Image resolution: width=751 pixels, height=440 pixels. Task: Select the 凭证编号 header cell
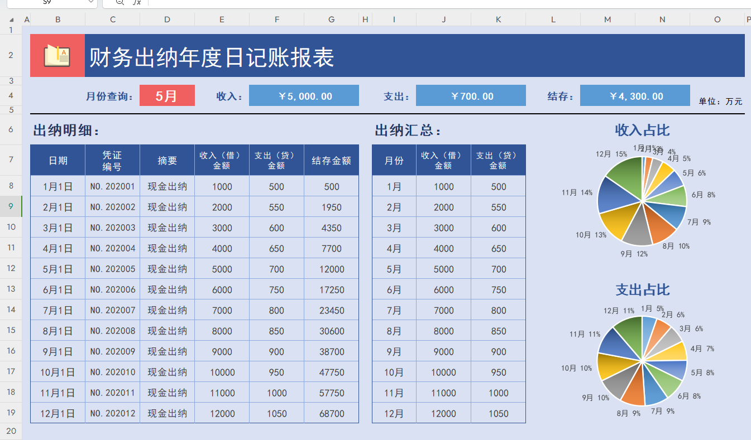point(112,160)
